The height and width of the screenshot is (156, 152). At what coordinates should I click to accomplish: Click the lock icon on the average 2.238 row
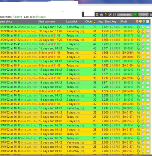(143, 44)
